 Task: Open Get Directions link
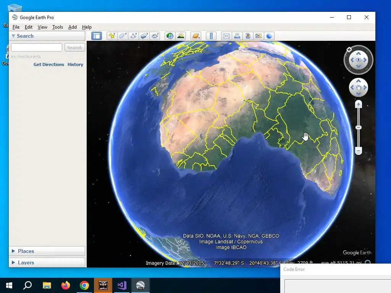(x=49, y=64)
